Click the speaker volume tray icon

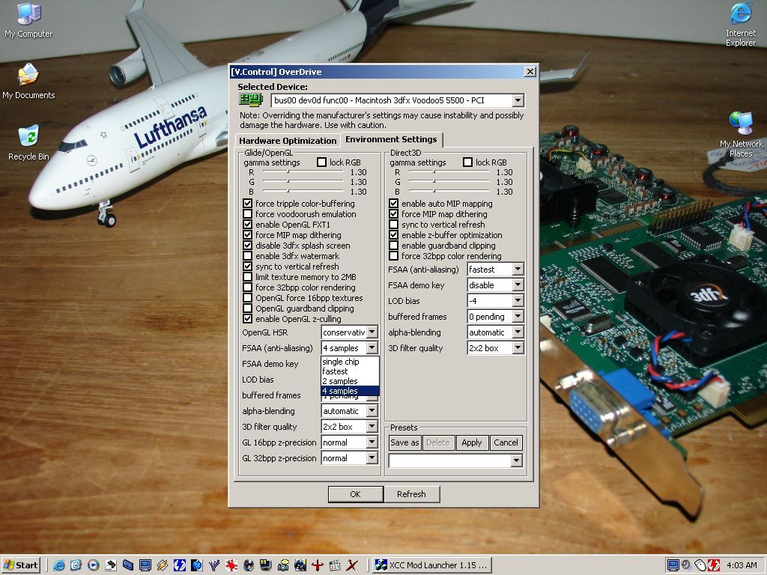[686, 565]
